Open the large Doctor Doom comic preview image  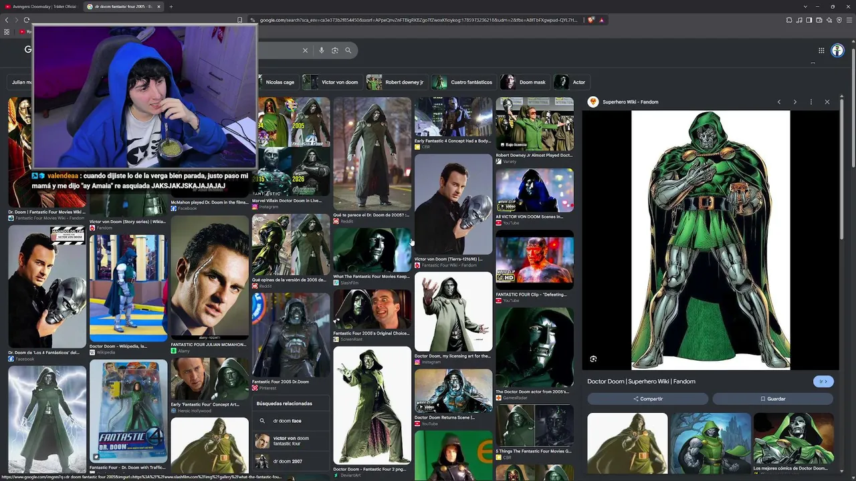pyautogui.click(x=710, y=240)
